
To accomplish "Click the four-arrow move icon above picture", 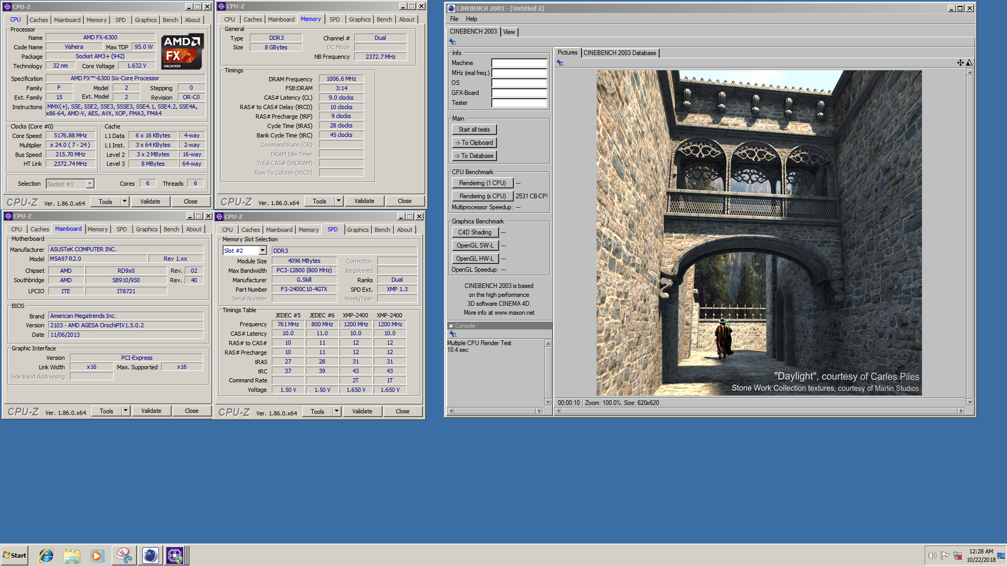I will pyautogui.click(x=960, y=63).
